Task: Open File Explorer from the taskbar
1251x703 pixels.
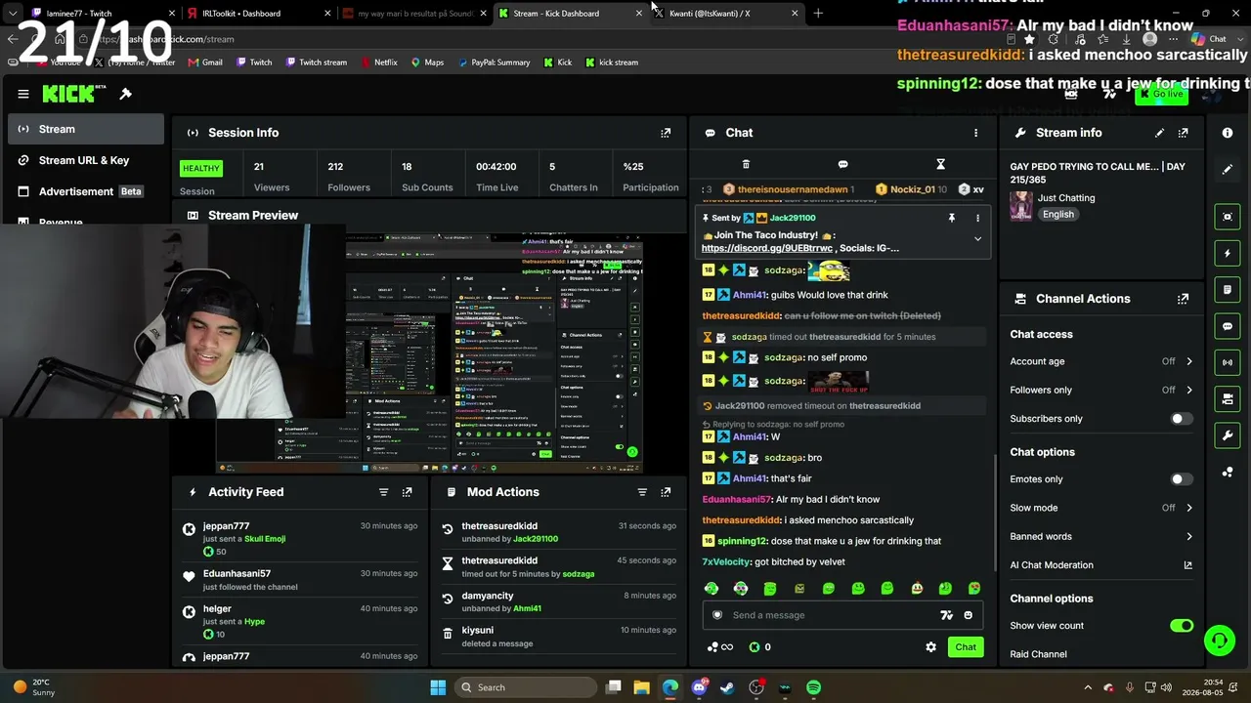Action: tap(641, 687)
